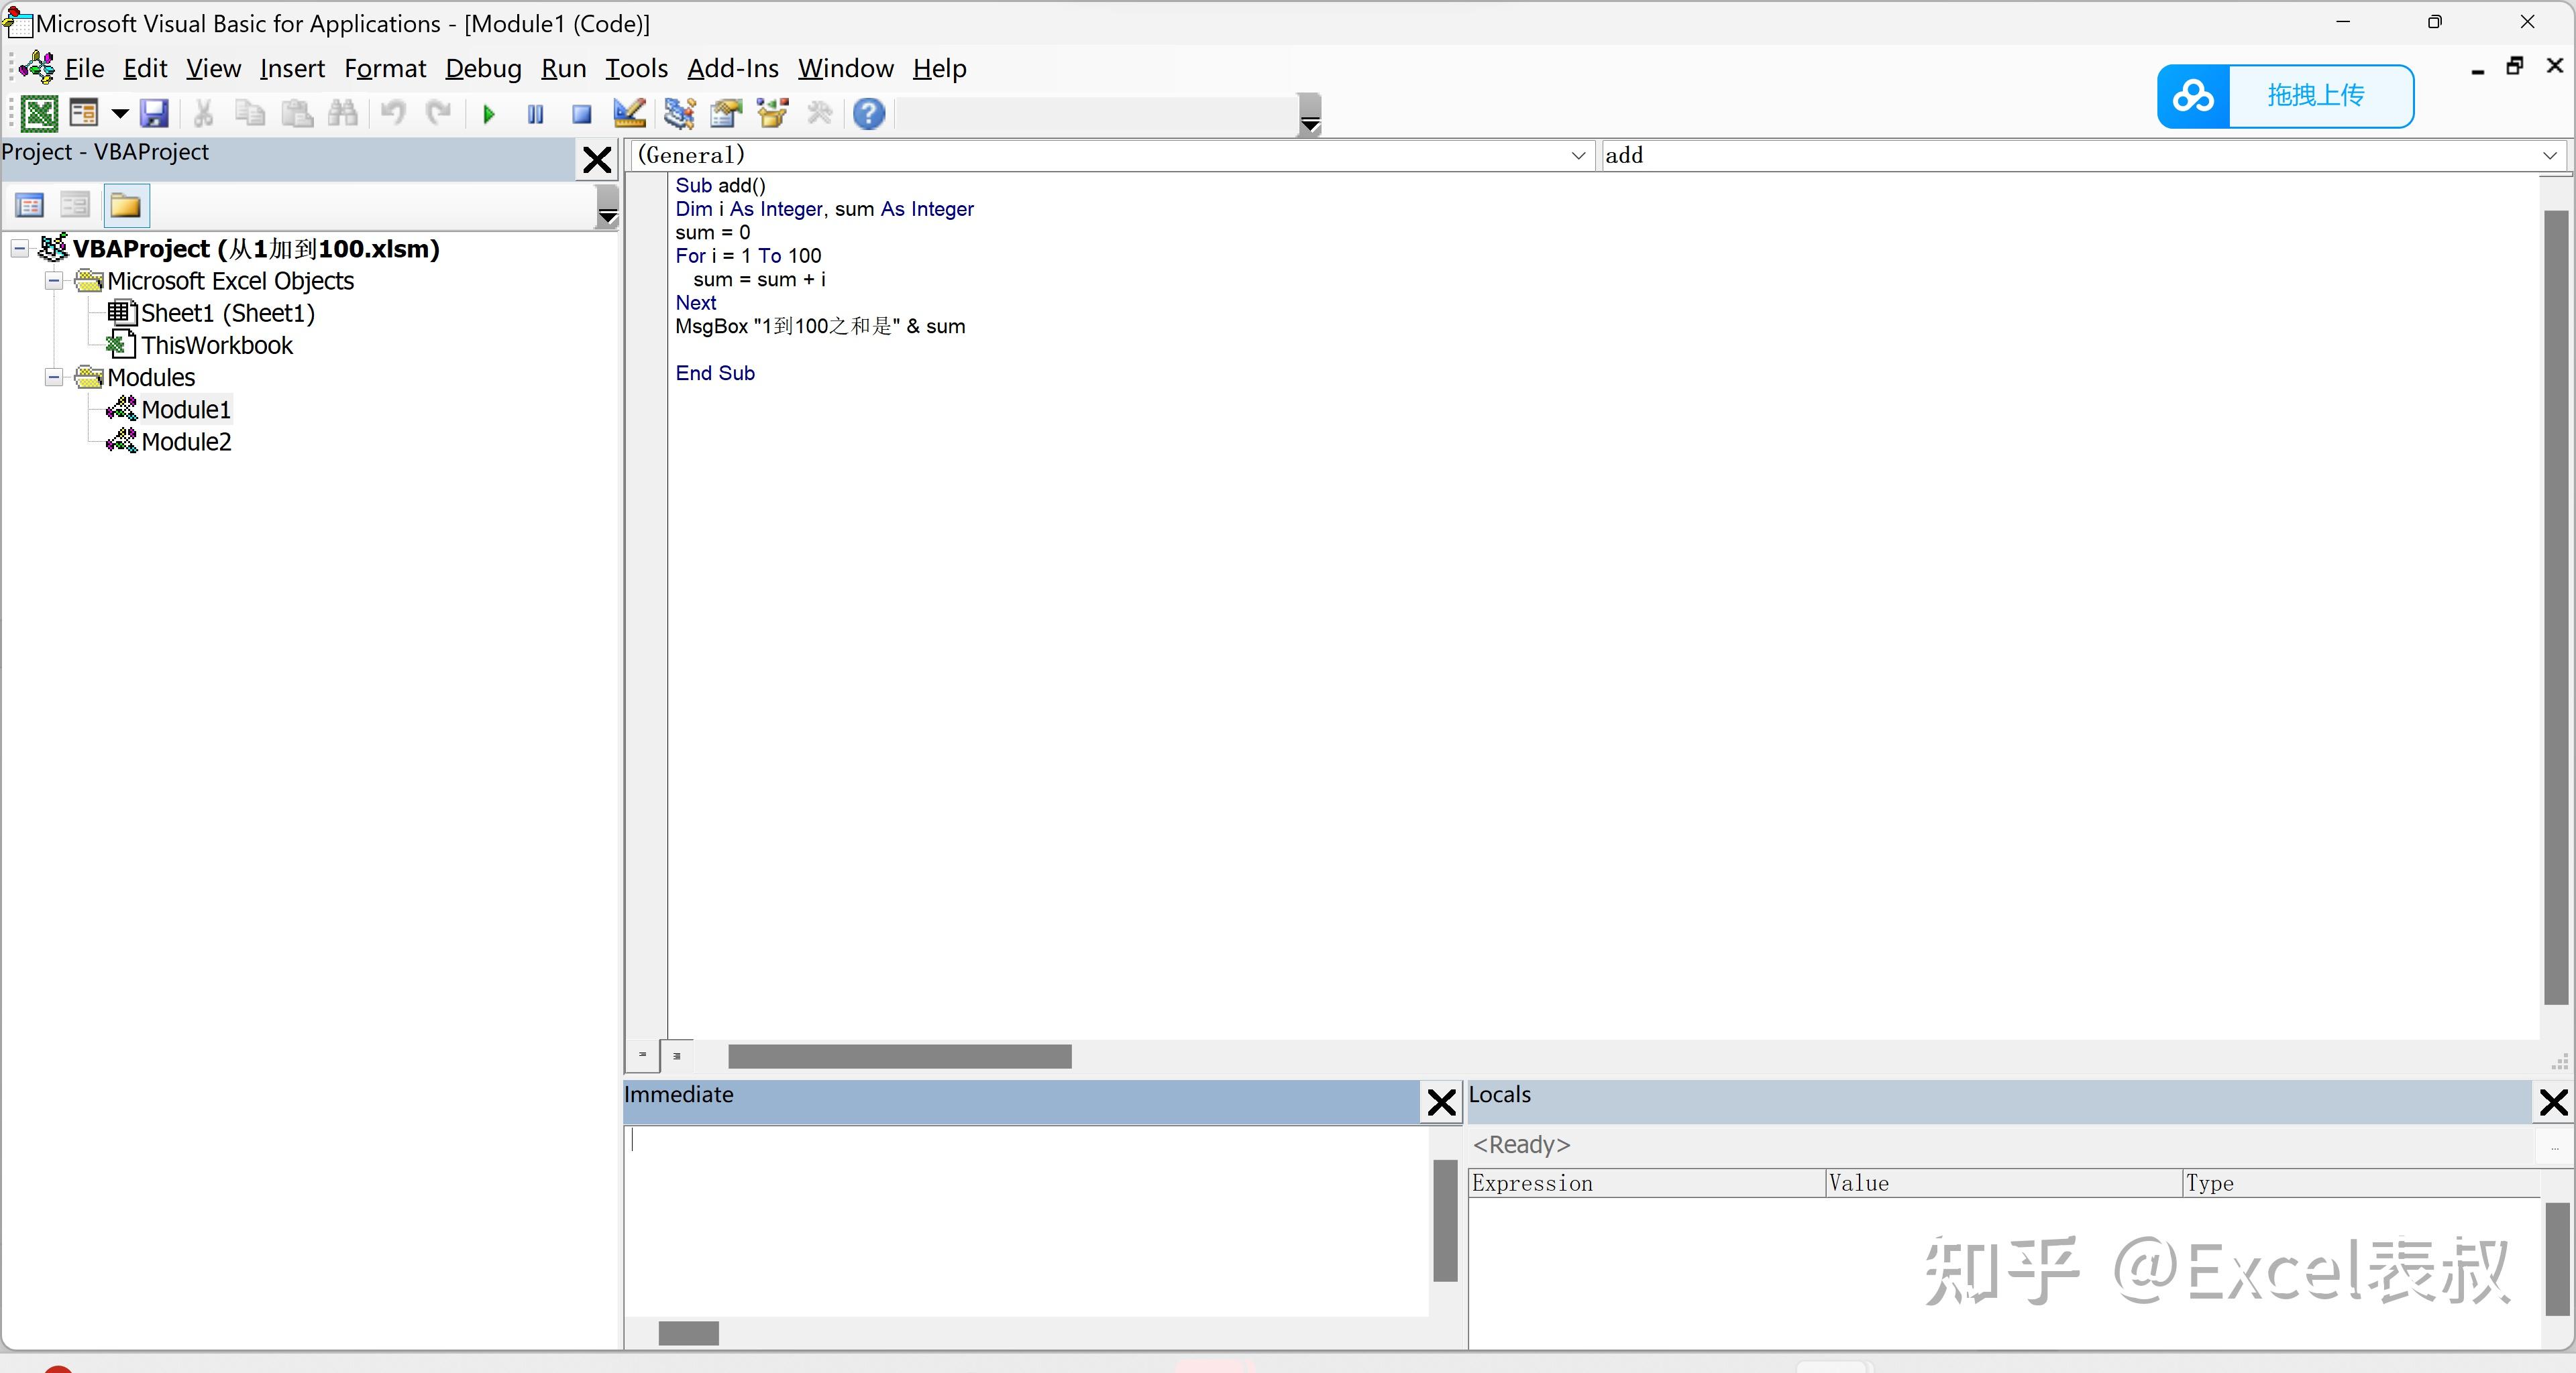Collapse the Modules folder in tree
The image size is (2576, 1373).
[x=54, y=377]
